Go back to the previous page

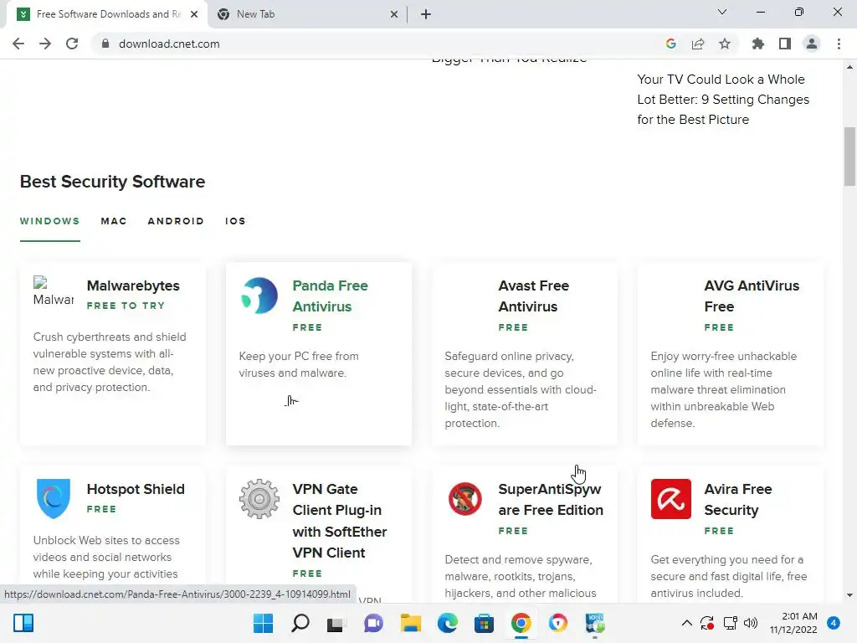[18, 44]
